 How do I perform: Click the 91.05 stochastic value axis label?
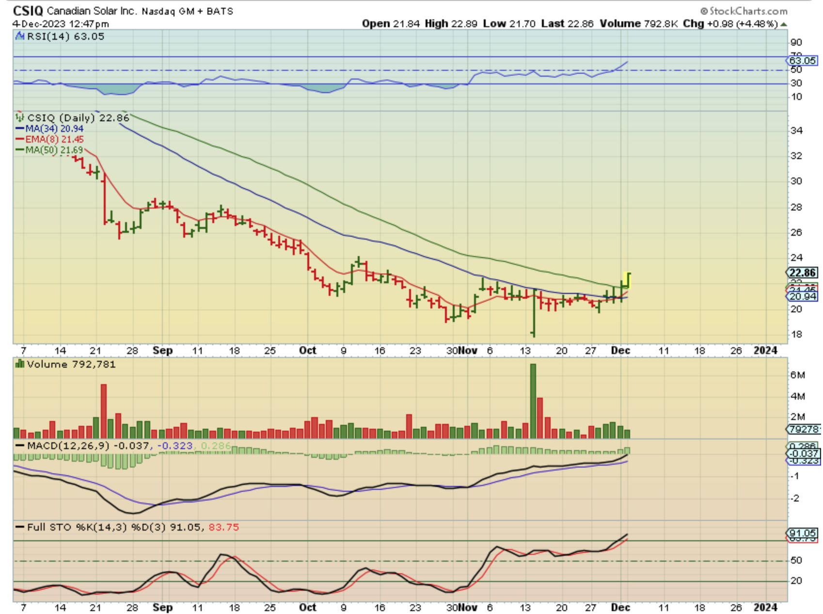[x=803, y=533]
